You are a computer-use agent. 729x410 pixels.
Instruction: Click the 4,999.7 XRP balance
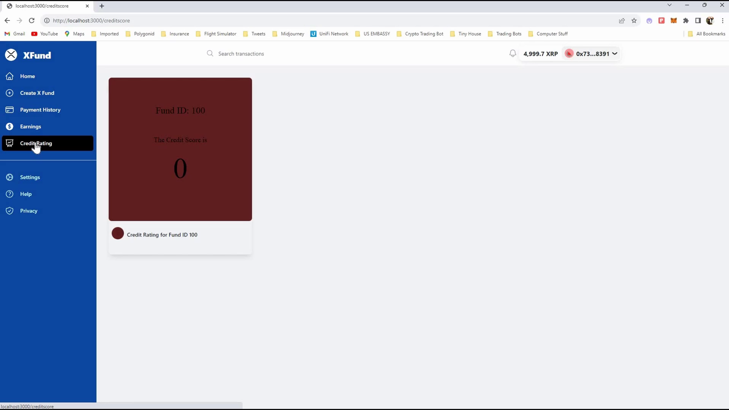[540, 54]
